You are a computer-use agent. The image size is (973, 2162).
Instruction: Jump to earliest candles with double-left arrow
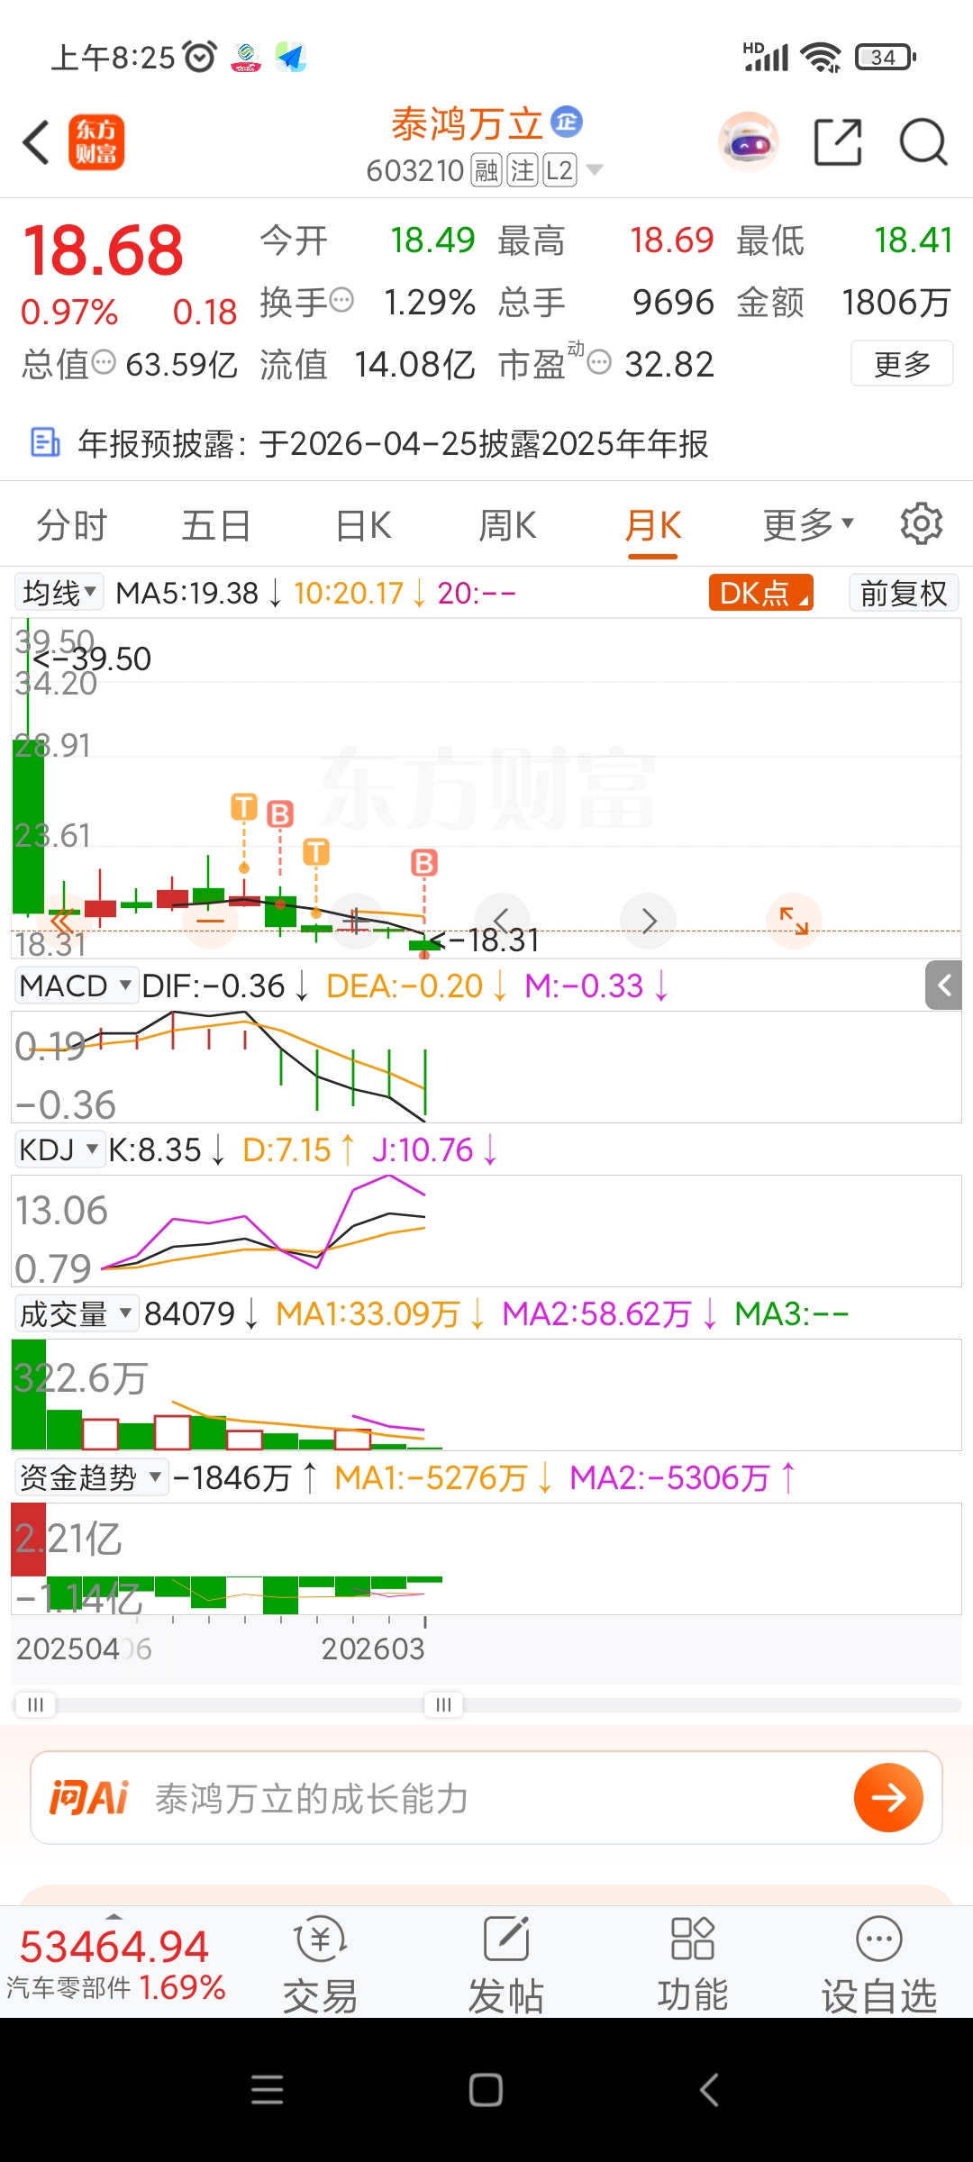(63, 921)
